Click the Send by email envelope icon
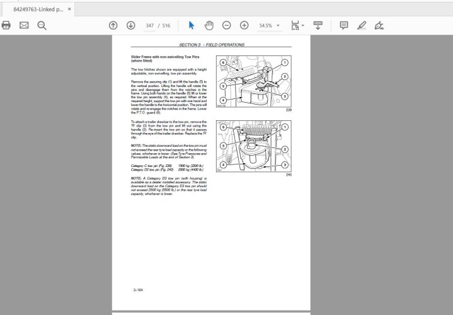Image resolution: width=453 pixels, height=315 pixels. click(x=24, y=25)
